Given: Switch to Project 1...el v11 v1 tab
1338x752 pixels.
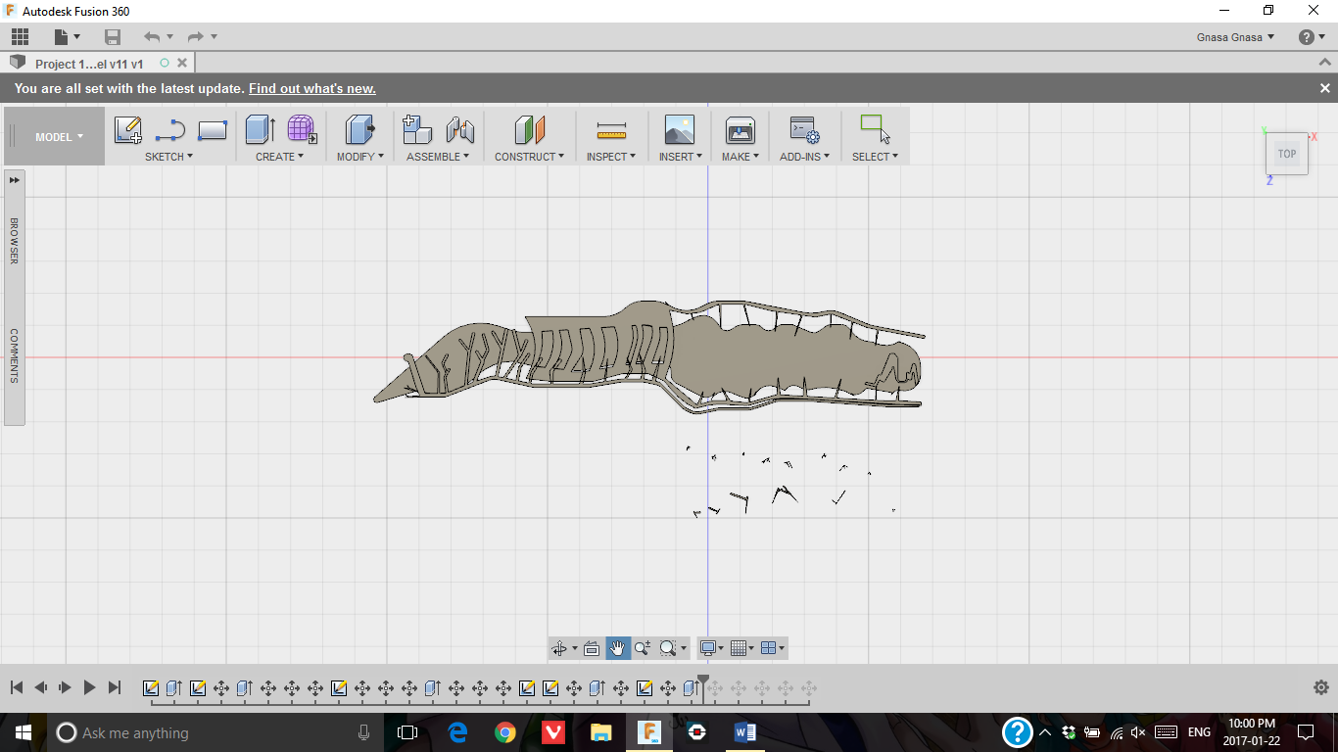Looking at the screenshot, I should click(89, 64).
